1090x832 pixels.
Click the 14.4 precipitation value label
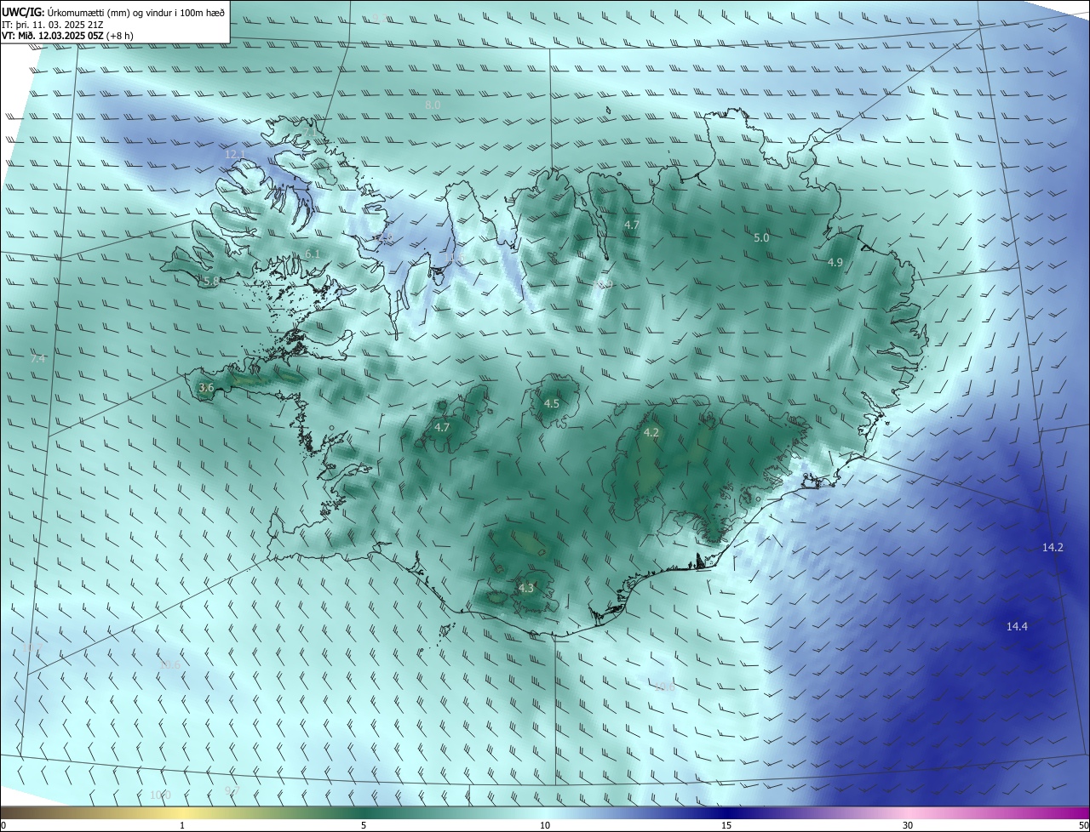[x=1017, y=626]
